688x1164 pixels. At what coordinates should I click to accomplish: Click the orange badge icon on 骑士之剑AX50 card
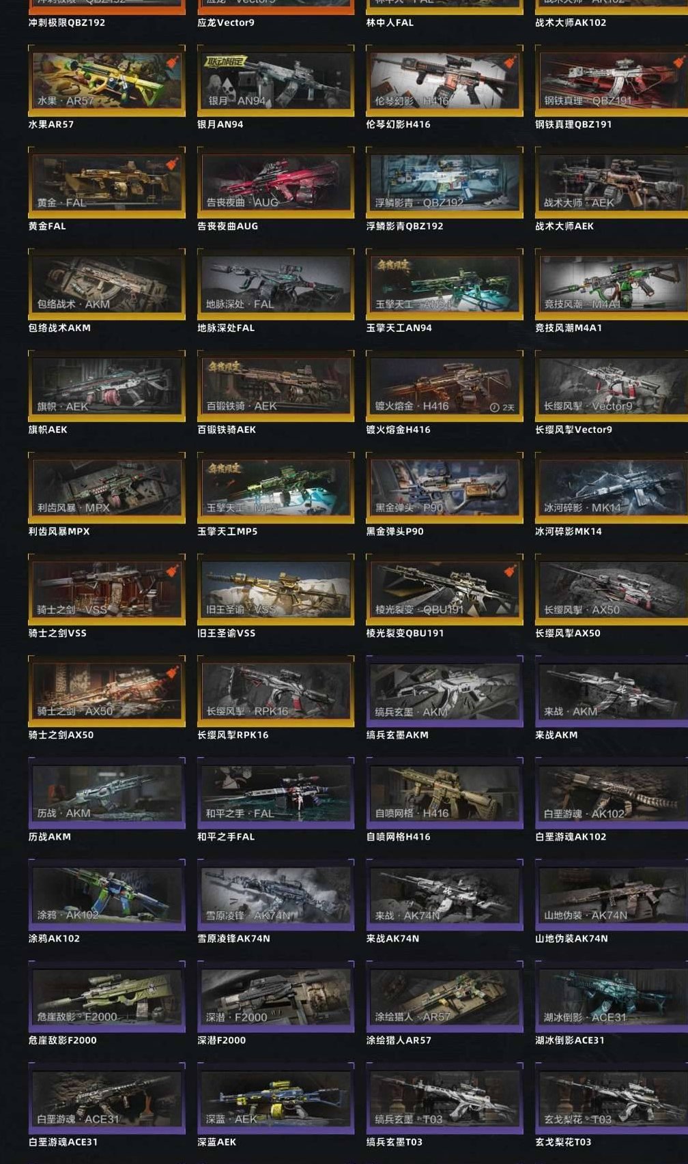pyautogui.click(x=173, y=673)
